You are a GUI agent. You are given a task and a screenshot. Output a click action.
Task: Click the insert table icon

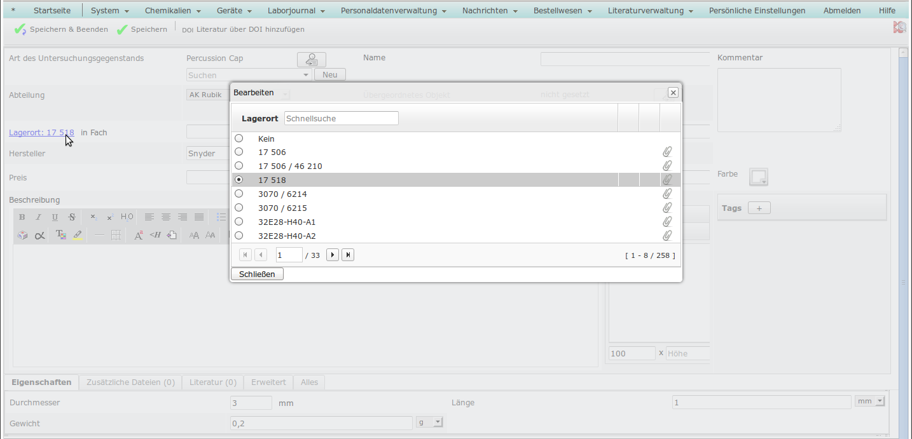116,235
